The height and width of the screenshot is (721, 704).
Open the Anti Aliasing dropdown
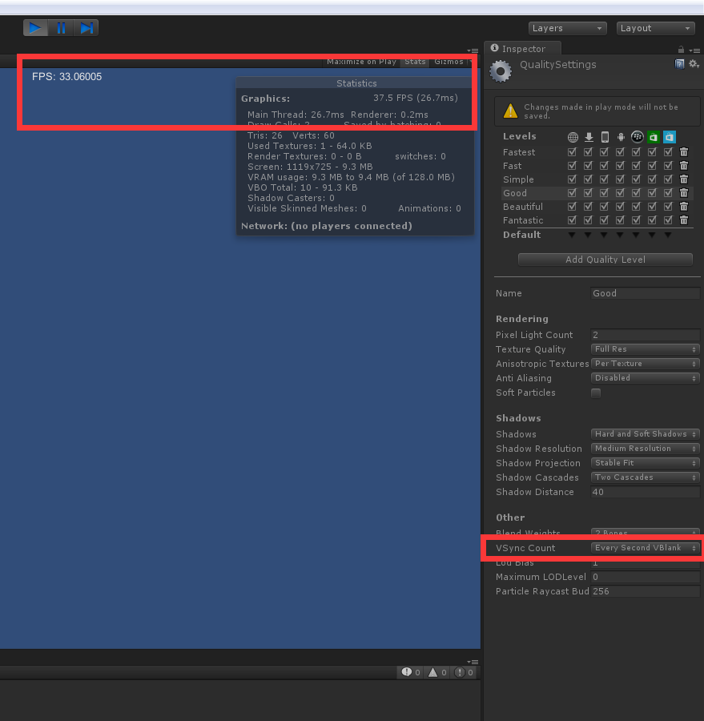645,378
